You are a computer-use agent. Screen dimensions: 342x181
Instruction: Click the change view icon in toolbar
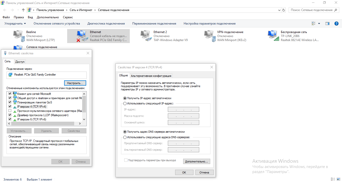pyautogui.click(x=313, y=24)
